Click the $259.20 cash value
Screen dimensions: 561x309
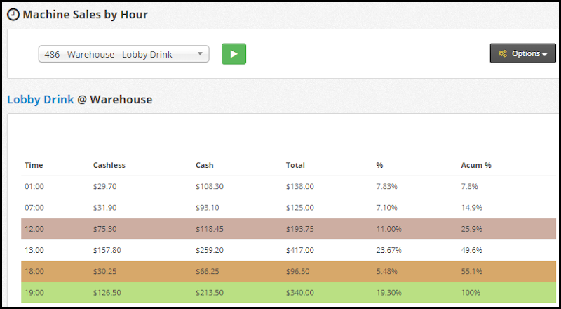pos(210,250)
